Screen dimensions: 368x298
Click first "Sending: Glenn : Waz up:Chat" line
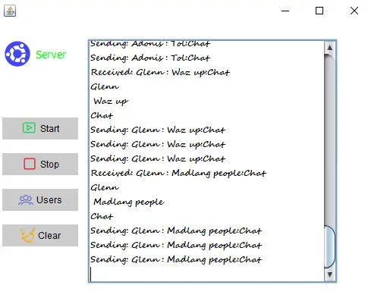[x=158, y=130]
